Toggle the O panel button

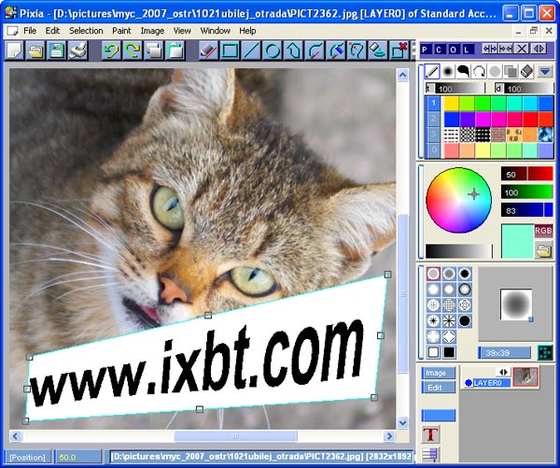[453, 50]
